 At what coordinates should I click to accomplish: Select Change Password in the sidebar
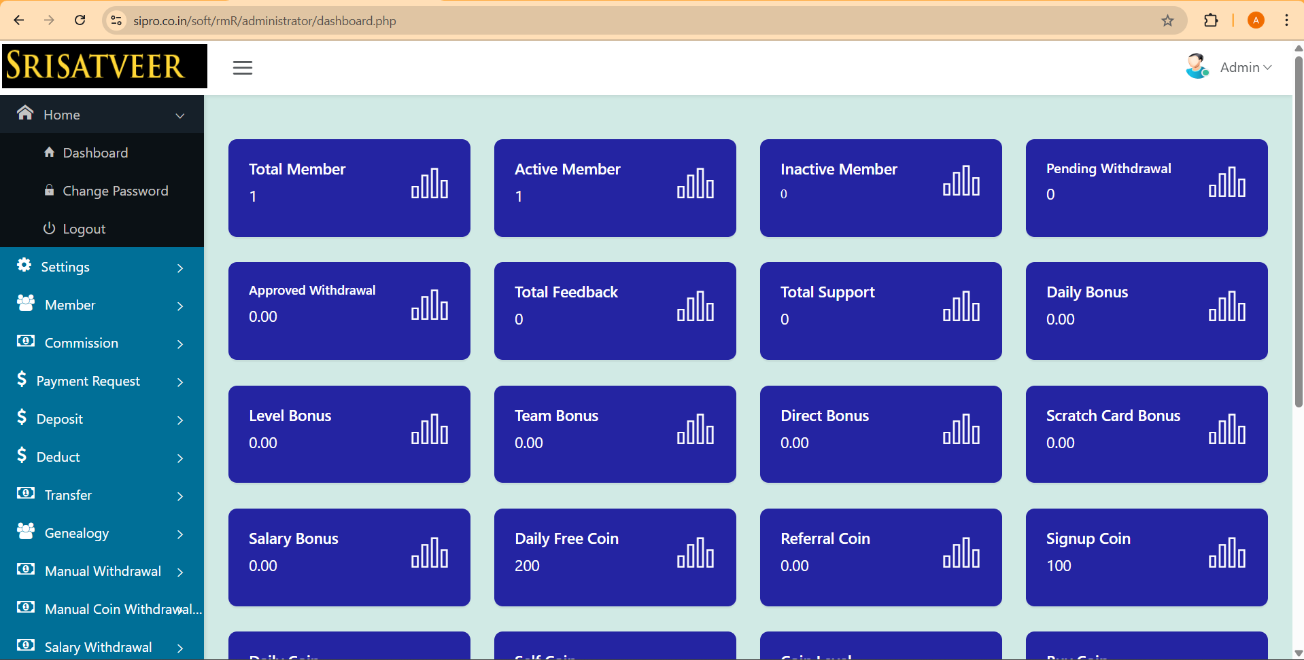click(x=115, y=191)
